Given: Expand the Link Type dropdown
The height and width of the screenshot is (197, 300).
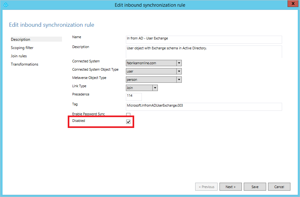Looking at the screenshot, I should tap(155, 88).
